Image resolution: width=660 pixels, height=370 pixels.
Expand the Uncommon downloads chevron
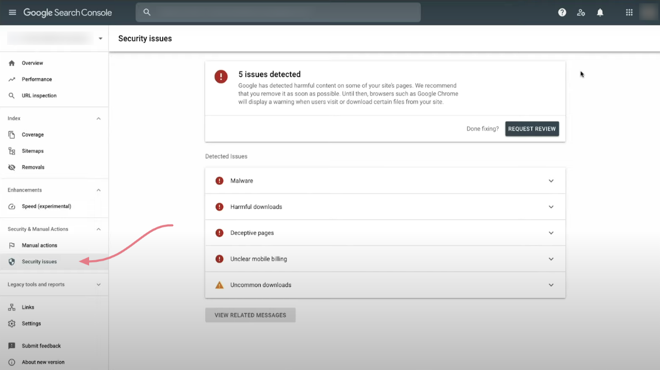coord(551,285)
